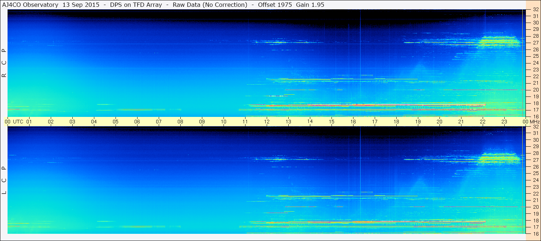Click the 17 MHz tick on LCP scale
Screen dimensions: 541x241
coord(536,227)
